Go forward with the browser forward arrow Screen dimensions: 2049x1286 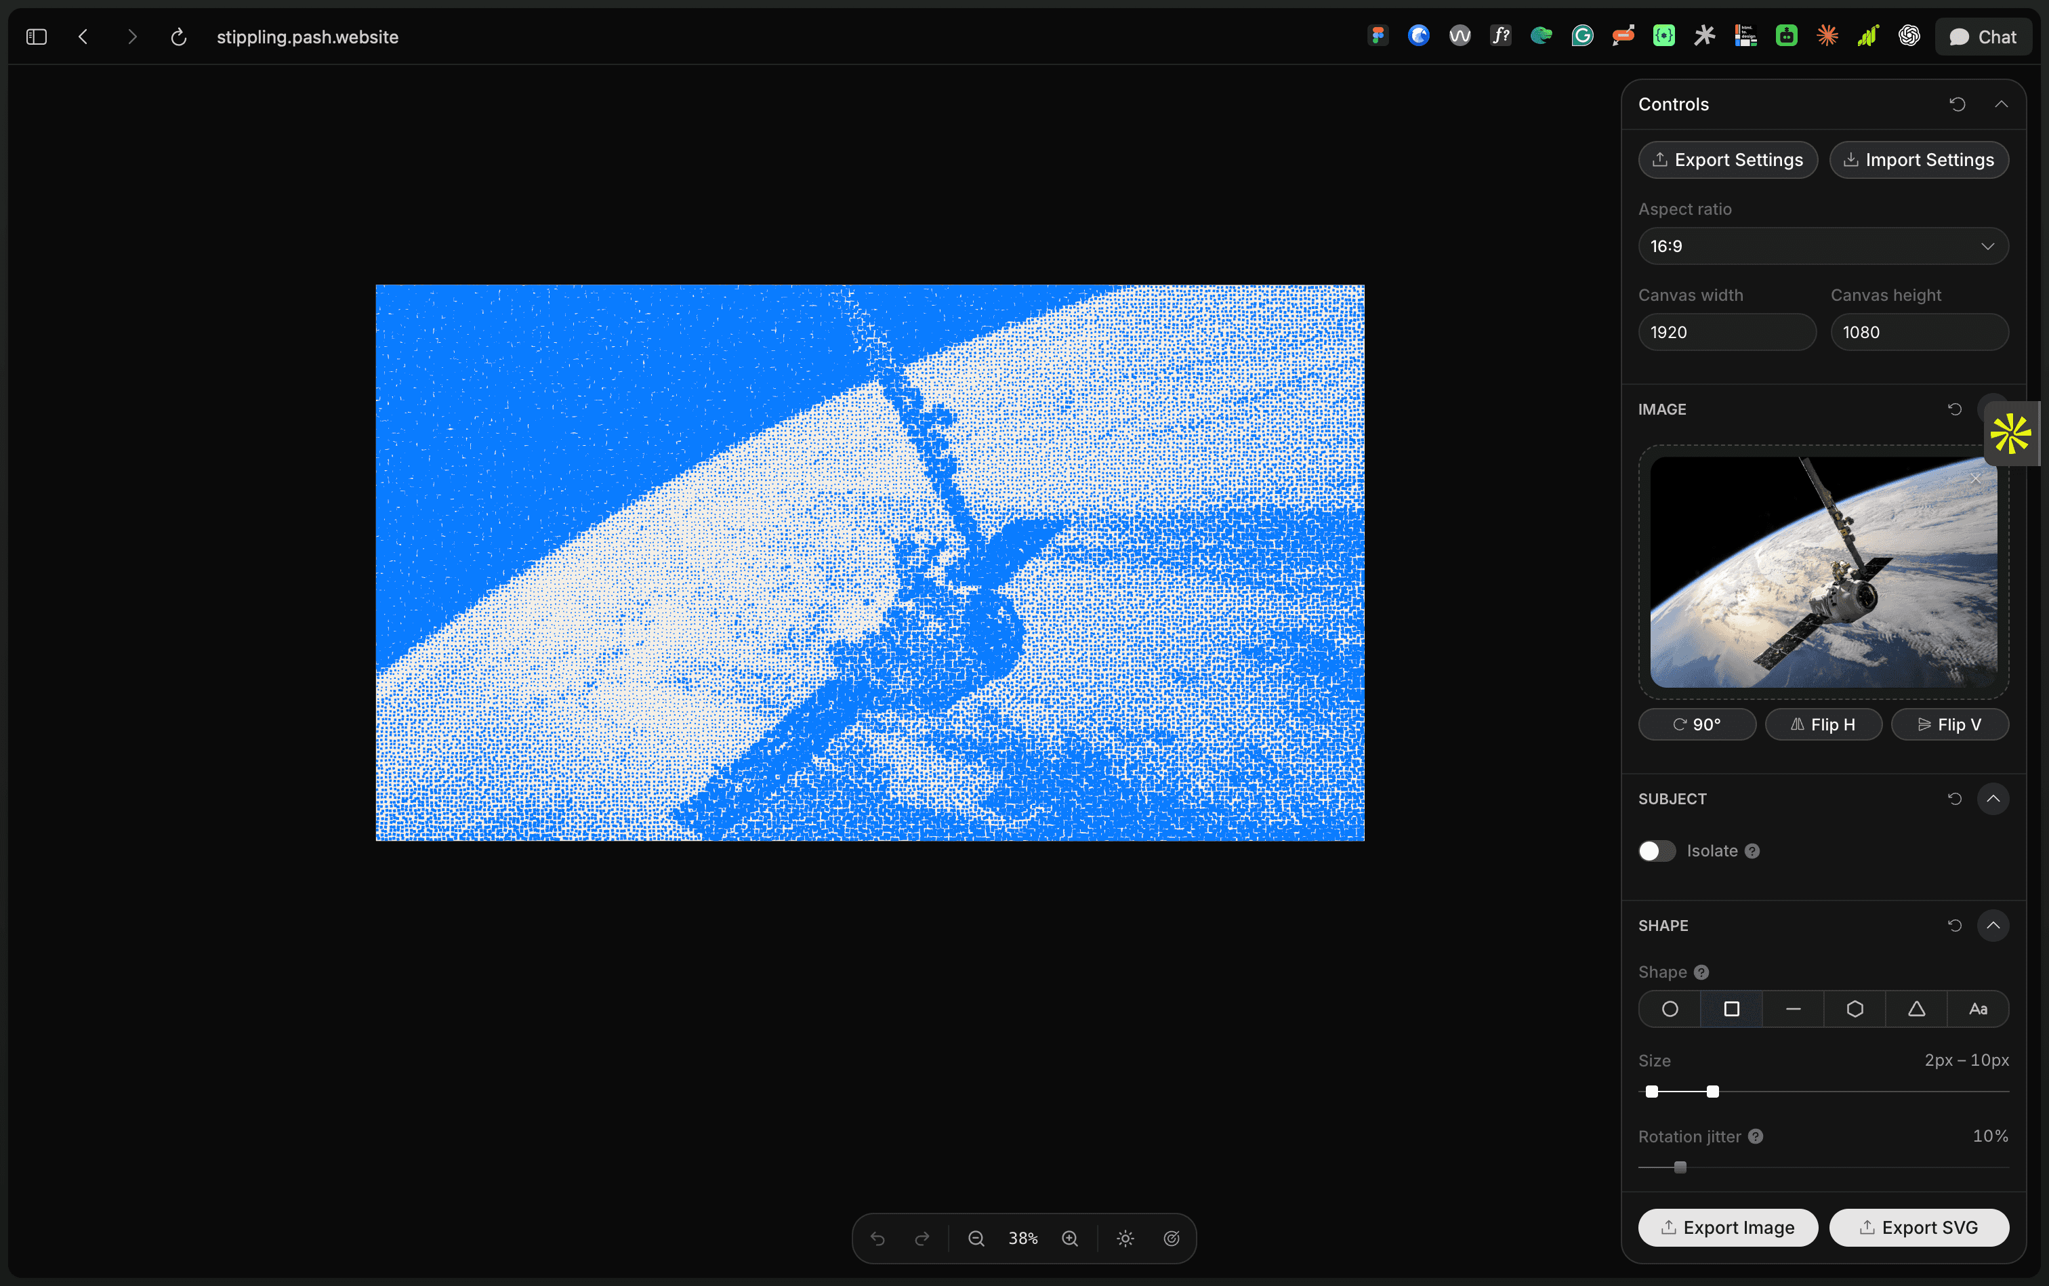click(132, 37)
